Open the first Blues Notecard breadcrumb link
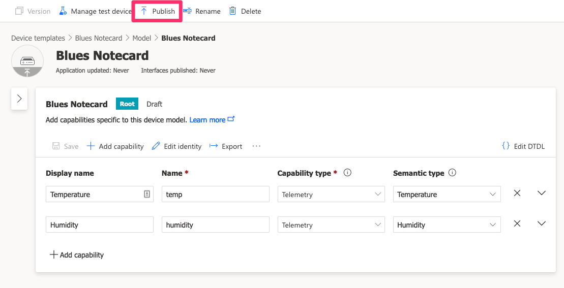This screenshot has height=288, width=564. [99, 38]
